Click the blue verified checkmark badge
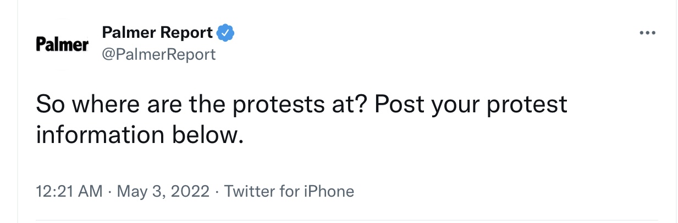Screen dimensions: 678x223 tap(226, 33)
